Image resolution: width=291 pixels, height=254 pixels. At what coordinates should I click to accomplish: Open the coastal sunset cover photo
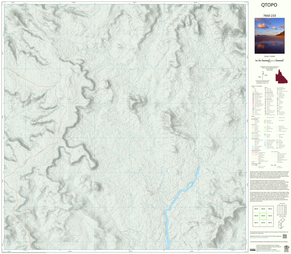point(269,36)
